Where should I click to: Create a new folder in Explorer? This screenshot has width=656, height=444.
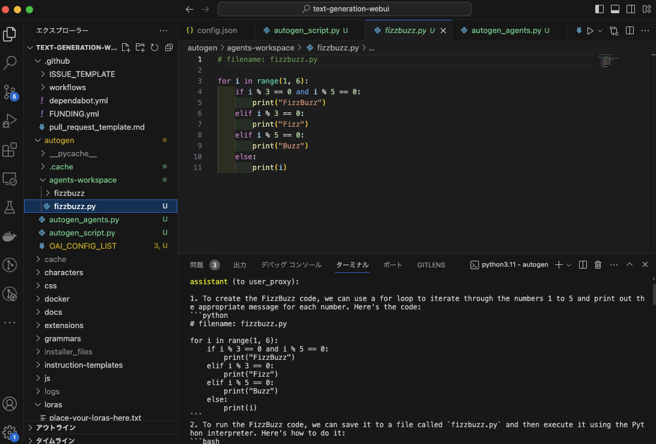pyautogui.click(x=140, y=47)
